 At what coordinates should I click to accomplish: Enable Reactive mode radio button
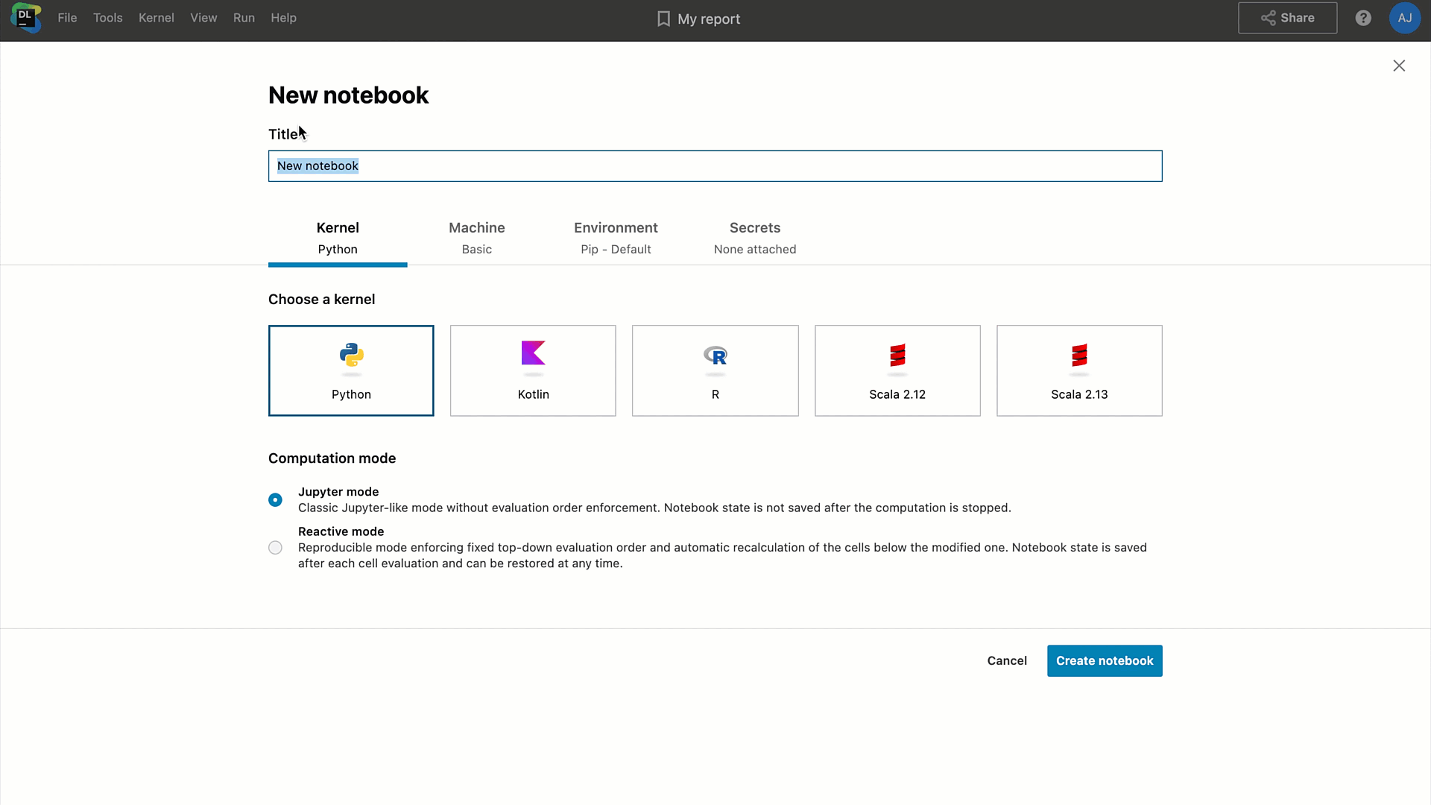click(275, 548)
